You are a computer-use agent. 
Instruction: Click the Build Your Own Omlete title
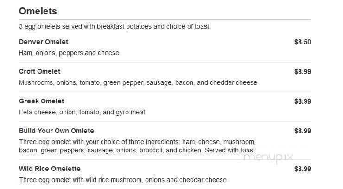coord(57,131)
